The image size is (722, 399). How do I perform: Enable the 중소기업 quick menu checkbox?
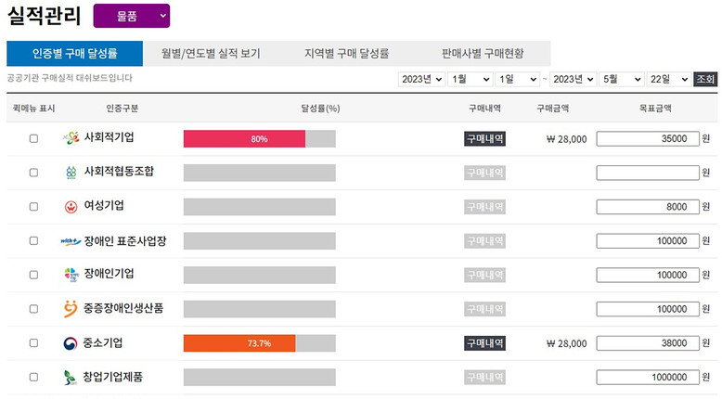pos(34,343)
